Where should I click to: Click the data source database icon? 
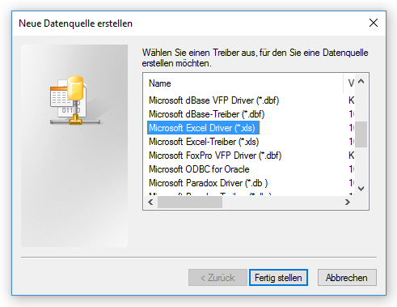point(75,100)
